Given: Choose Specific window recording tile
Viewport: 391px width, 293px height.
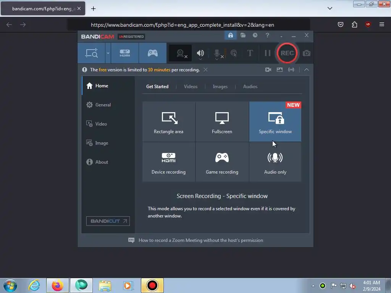Looking at the screenshot, I should [275, 122].
